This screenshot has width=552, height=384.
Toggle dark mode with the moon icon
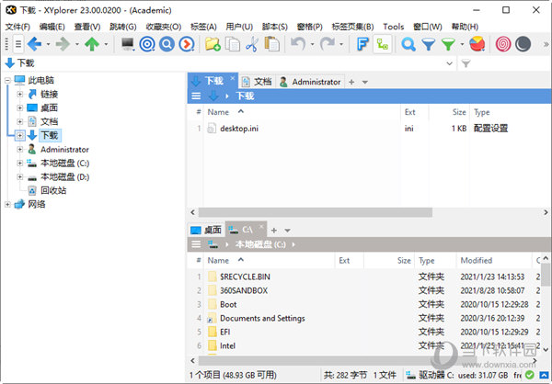[523, 44]
